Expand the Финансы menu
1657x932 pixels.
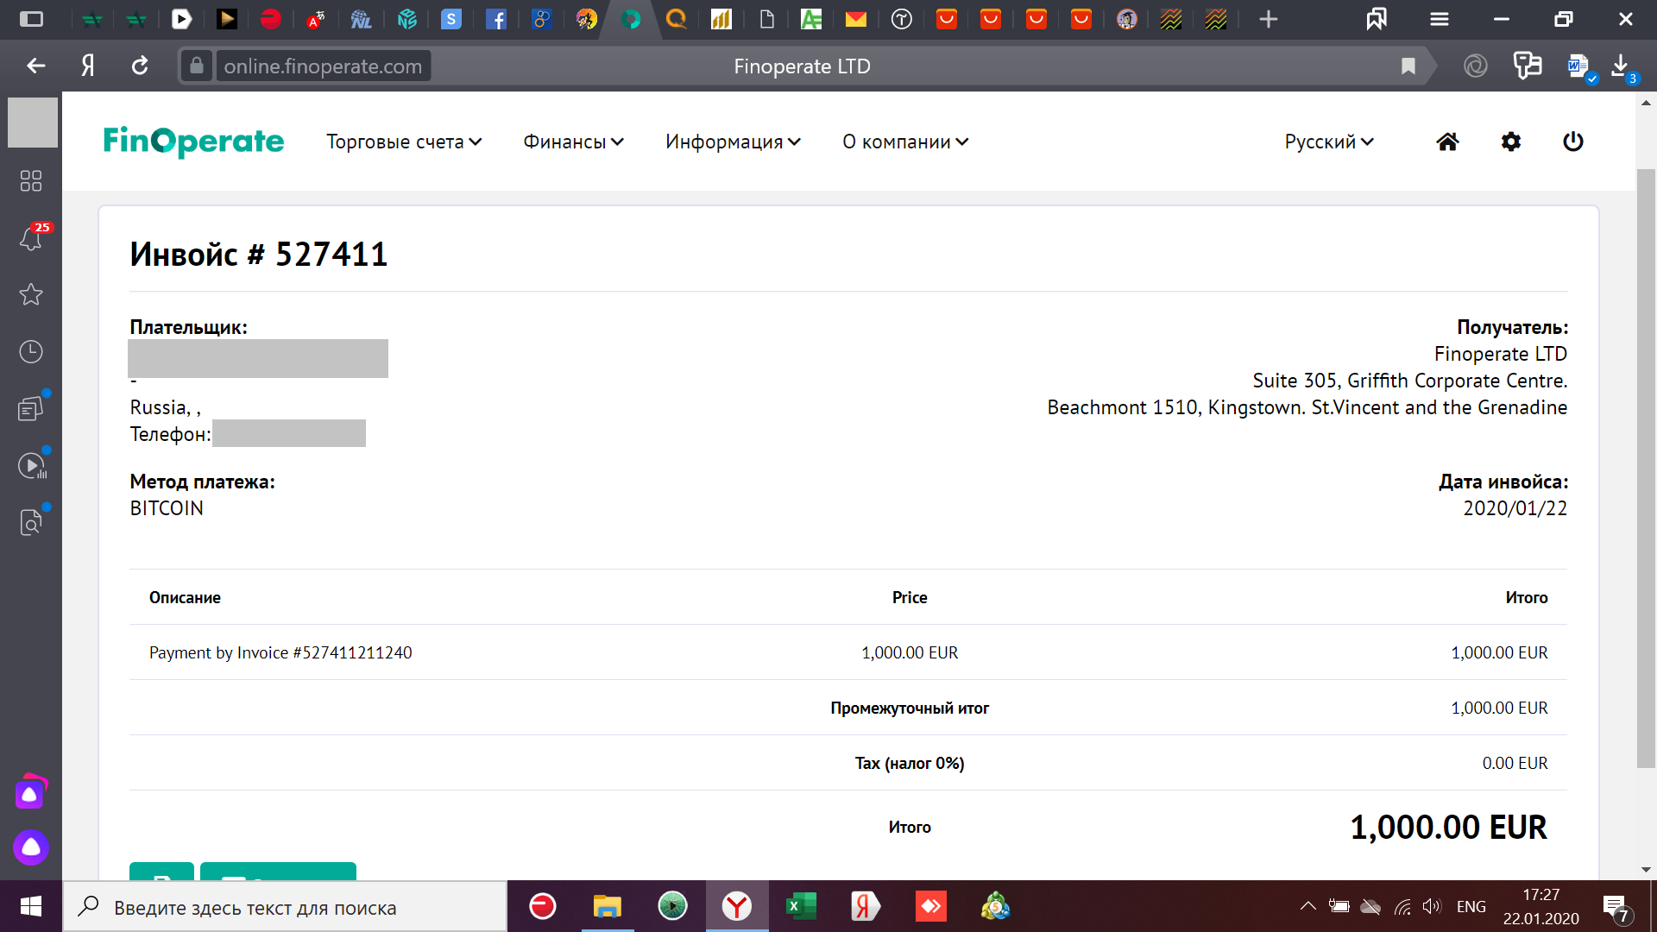click(573, 142)
